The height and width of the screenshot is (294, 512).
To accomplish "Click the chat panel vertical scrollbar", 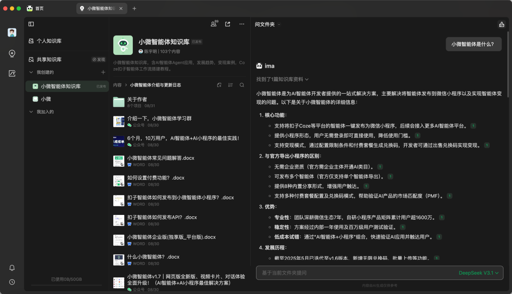I will coord(508,64).
